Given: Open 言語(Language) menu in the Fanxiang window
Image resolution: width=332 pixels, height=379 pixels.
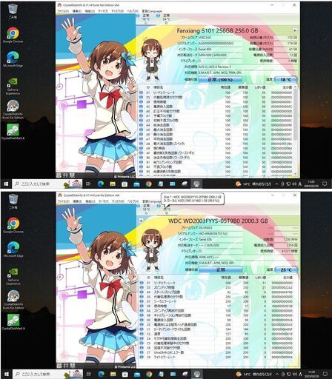Looking at the screenshot, I should [152, 11].
